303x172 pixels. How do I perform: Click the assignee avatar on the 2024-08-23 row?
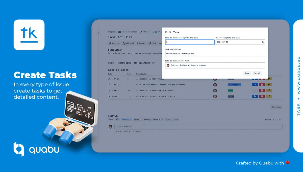pos(215,90)
